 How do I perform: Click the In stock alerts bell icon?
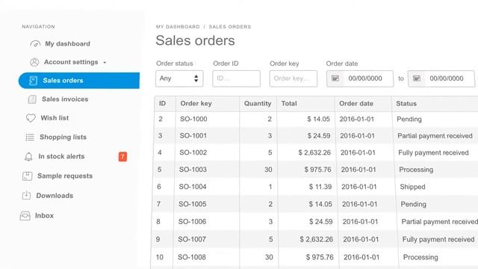[x=28, y=156]
